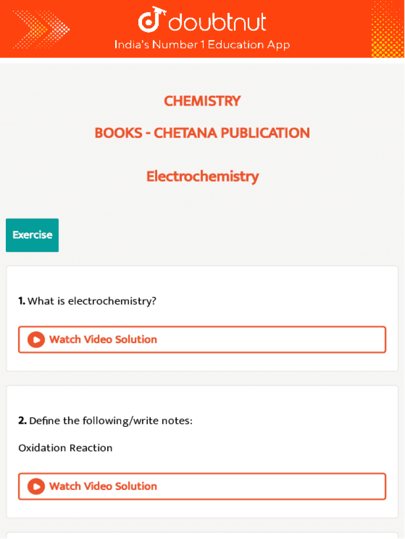Select the India's Number 1 Education App tagline
This screenshot has width=405, height=539.
(x=202, y=45)
